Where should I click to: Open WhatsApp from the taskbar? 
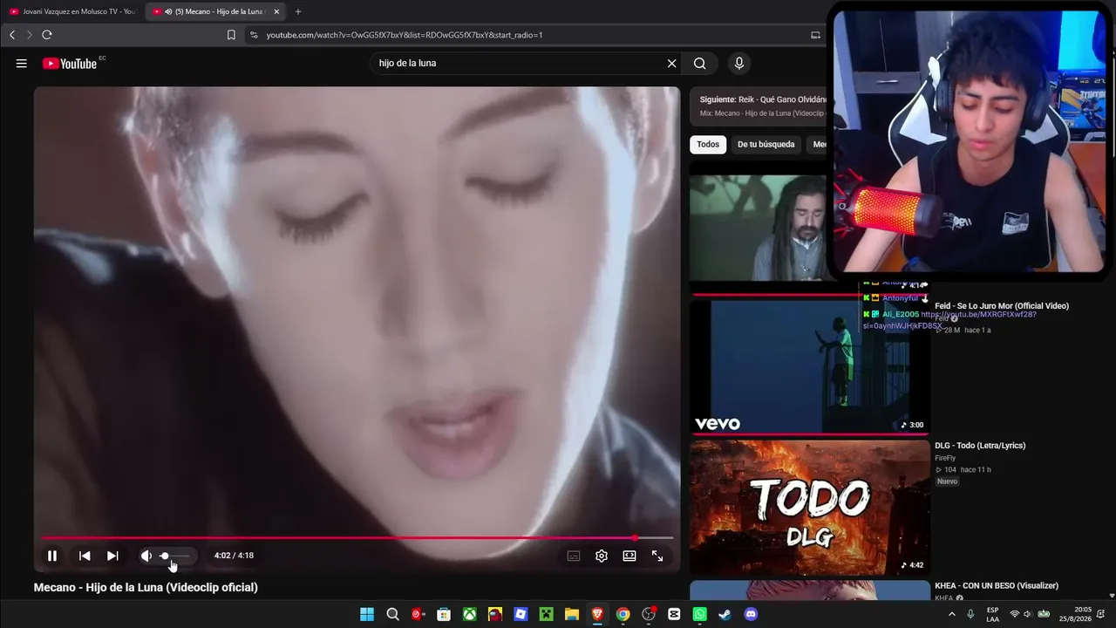699,614
